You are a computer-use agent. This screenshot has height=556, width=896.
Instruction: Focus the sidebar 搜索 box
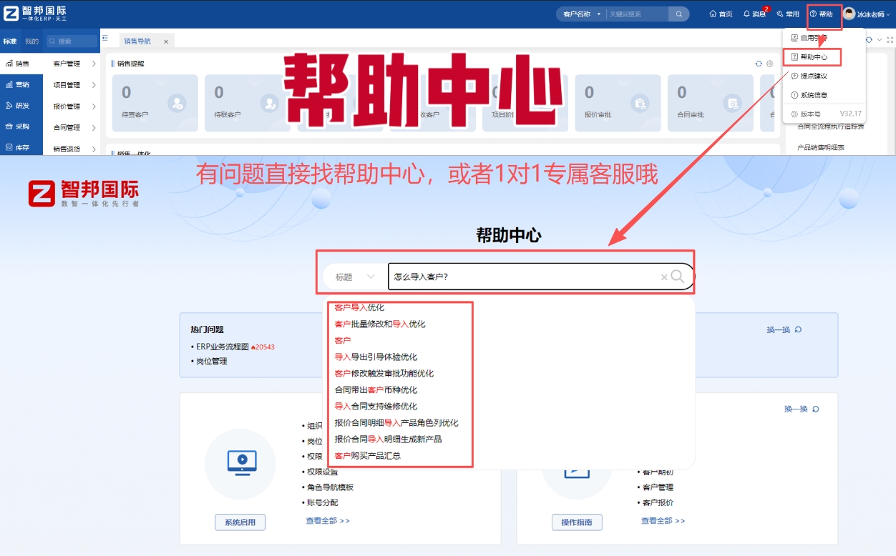tap(72, 41)
